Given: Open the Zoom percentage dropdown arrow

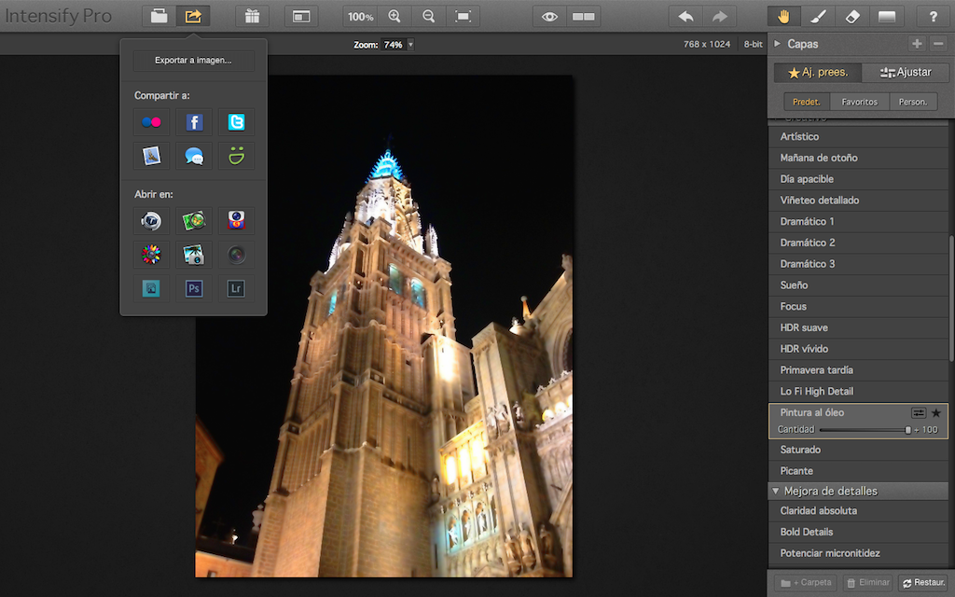Looking at the screenshot, I should tap(410, 45).
